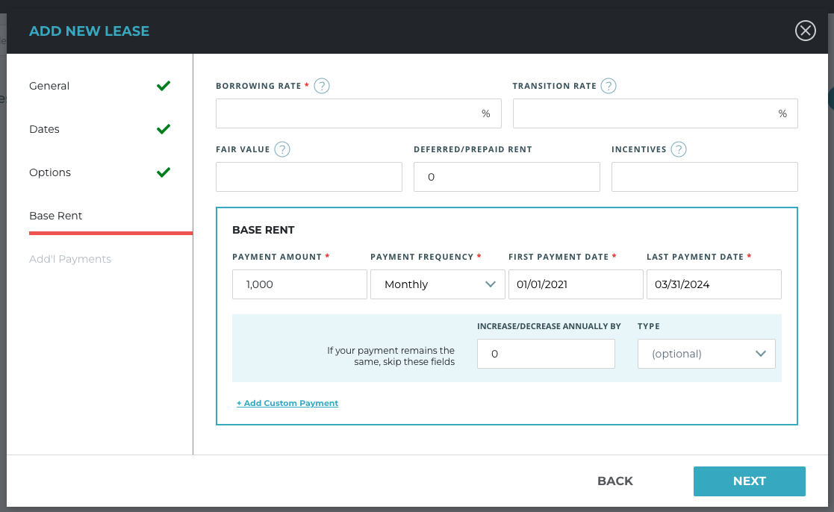This screenshot has height=512, width=834.
Task: Click the green checkmark beside General
Action: pos(164,86)
